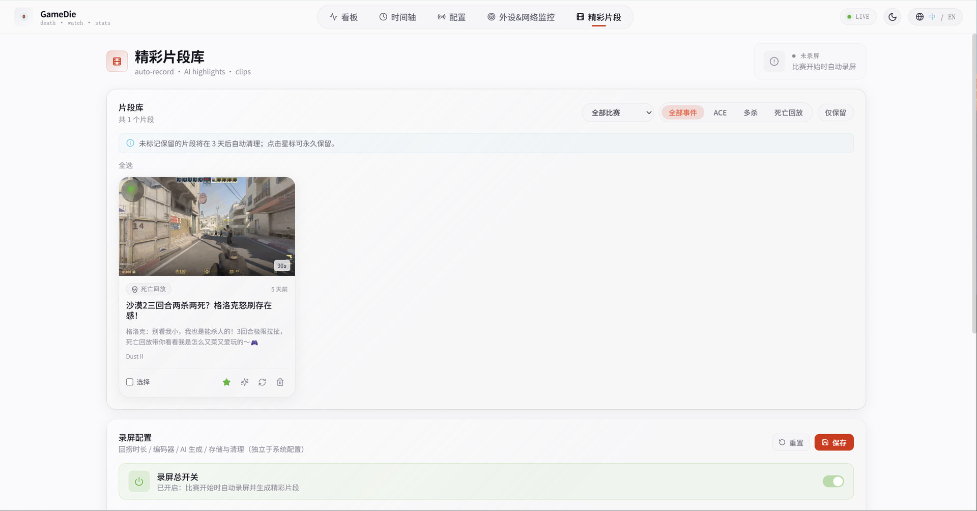
Task: Toggle dark mode with the moon icon
Action: 893,17
